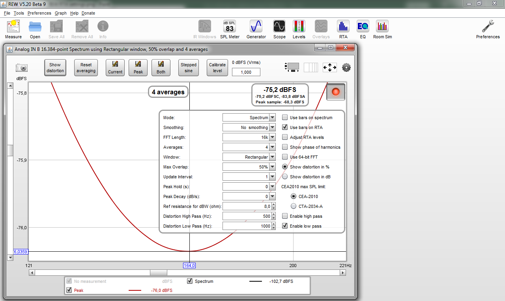This screenshot has height=301, width=505.
Task: Click the vertical dBFS axis slider thumb
Action: (x=11, y=150)
